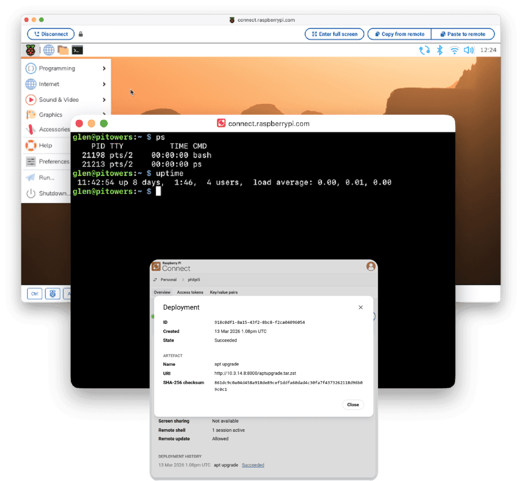Click the uptime output line in terminal
522x481 pixels.
234,182
